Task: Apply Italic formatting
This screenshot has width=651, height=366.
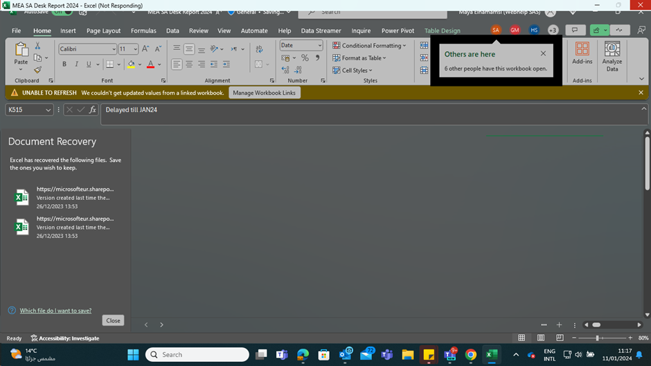Action: tap(76, 64)
